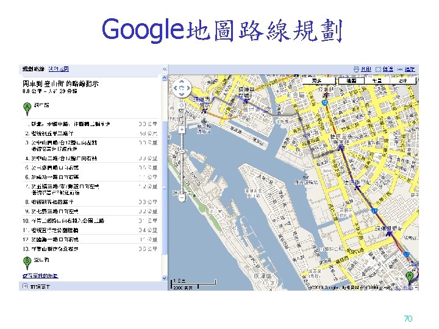The width and height of the screenshot is (439, 329).
Task: Click the send envelope icon in the map header
Action: pyautogui.click(x=378, y=69)
